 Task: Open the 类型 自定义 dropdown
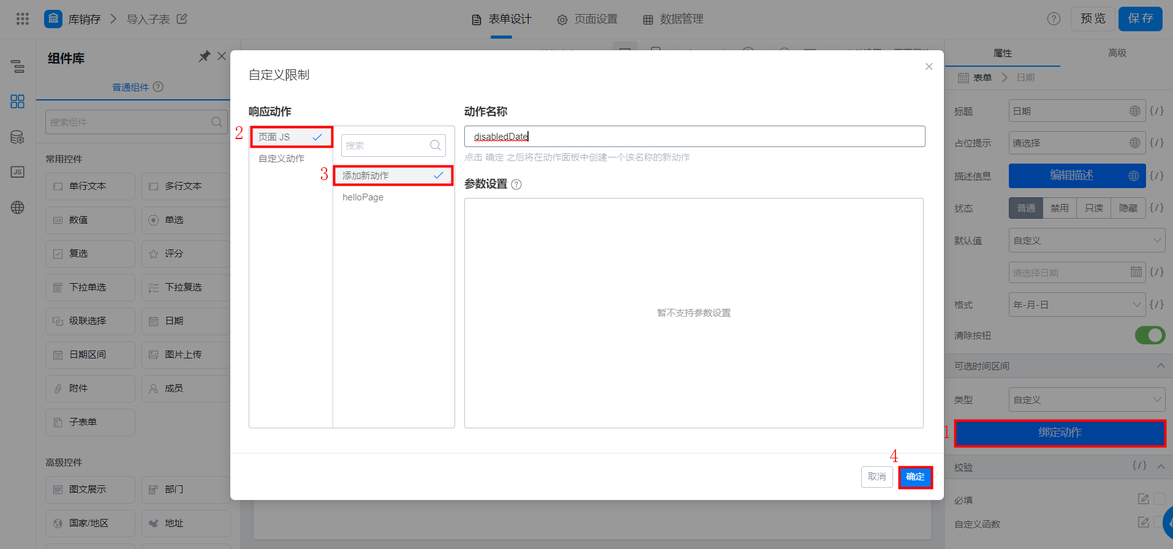[x=1087, y=399]
